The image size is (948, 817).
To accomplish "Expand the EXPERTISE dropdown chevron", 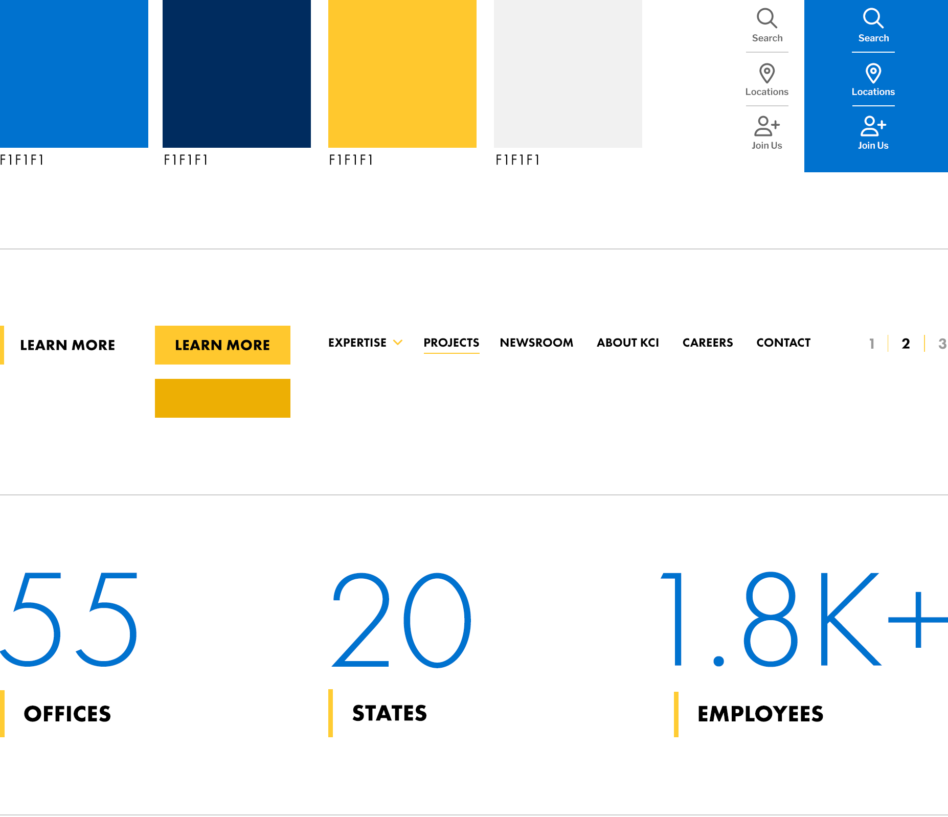I will coord(398,343).
